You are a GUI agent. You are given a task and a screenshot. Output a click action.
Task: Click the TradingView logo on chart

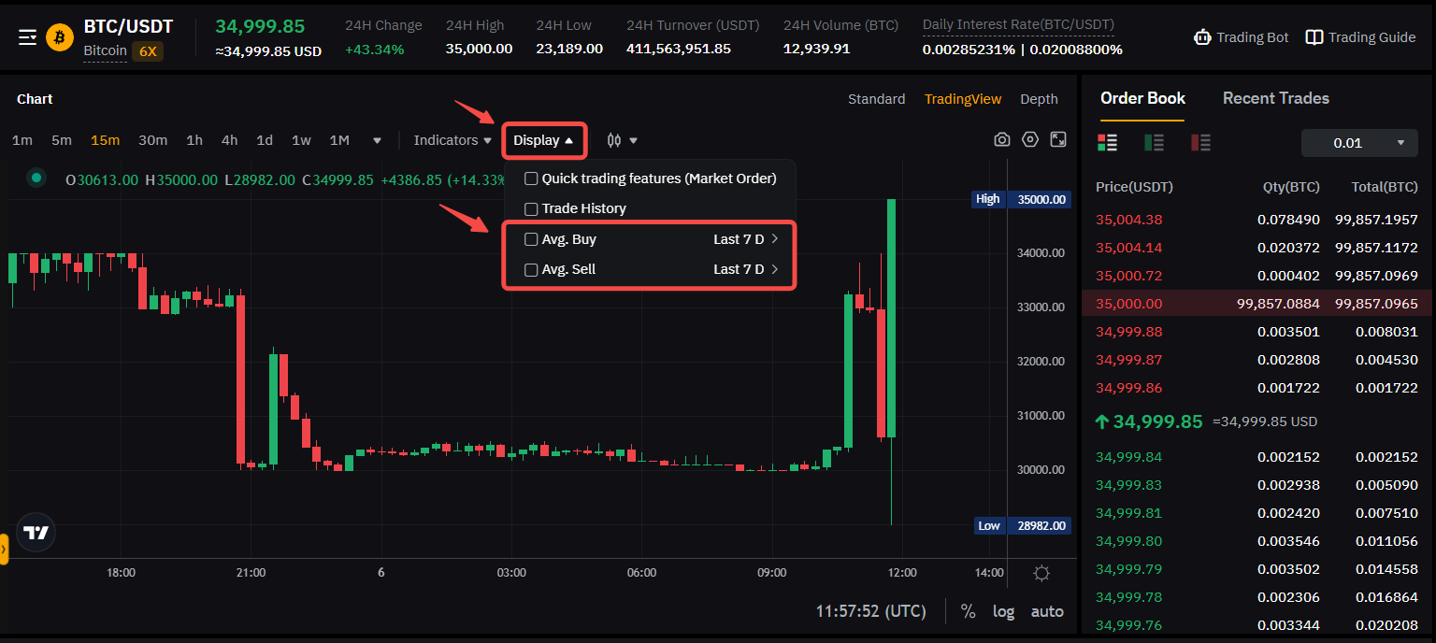tap(36, 533)
